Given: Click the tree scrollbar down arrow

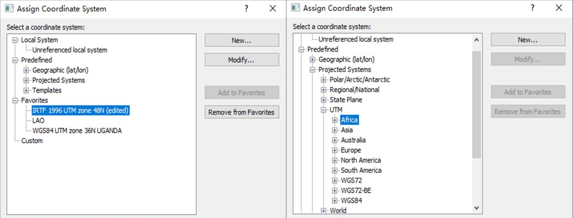Looking at the screenshot, I should coord(476,208).
